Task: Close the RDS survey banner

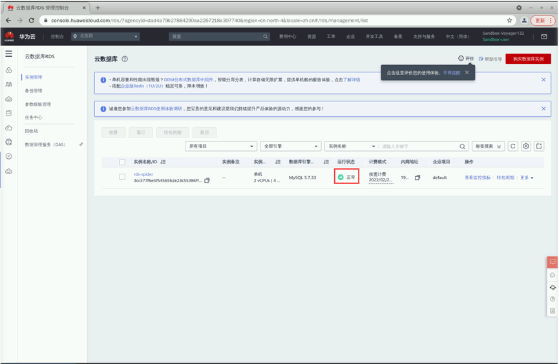Action: point(543,108)
